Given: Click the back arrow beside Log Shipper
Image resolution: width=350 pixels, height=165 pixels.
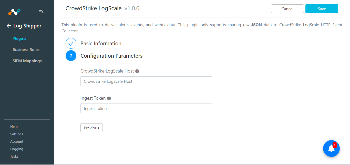Looking at the screenshot, I should coord(9,26).
